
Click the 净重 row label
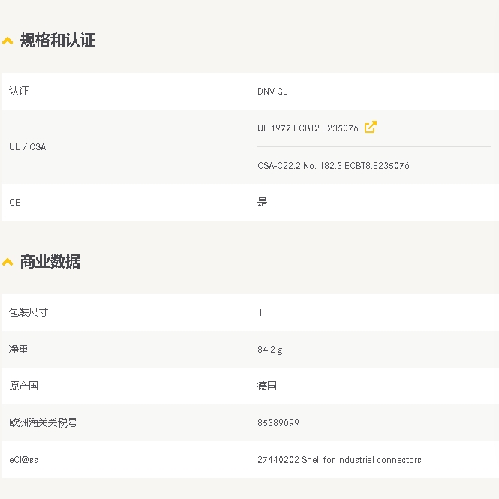[19, 350]
